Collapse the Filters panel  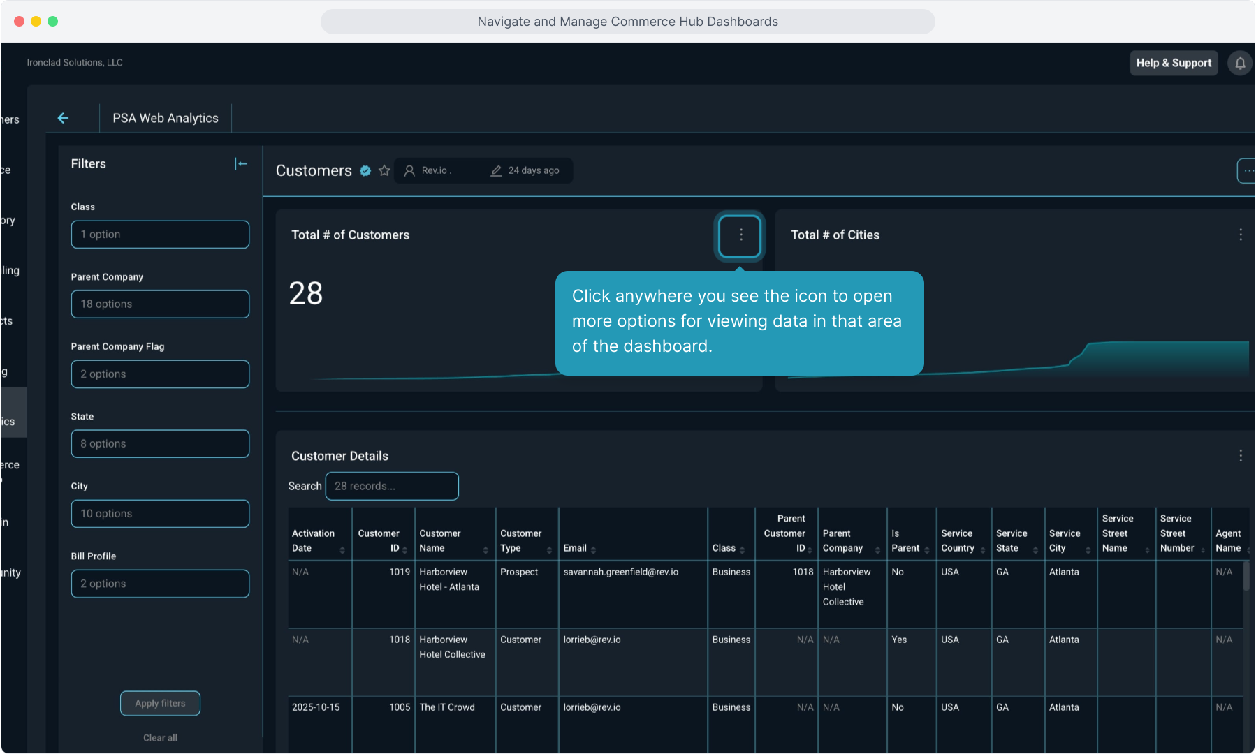click(x=240, y=163)
